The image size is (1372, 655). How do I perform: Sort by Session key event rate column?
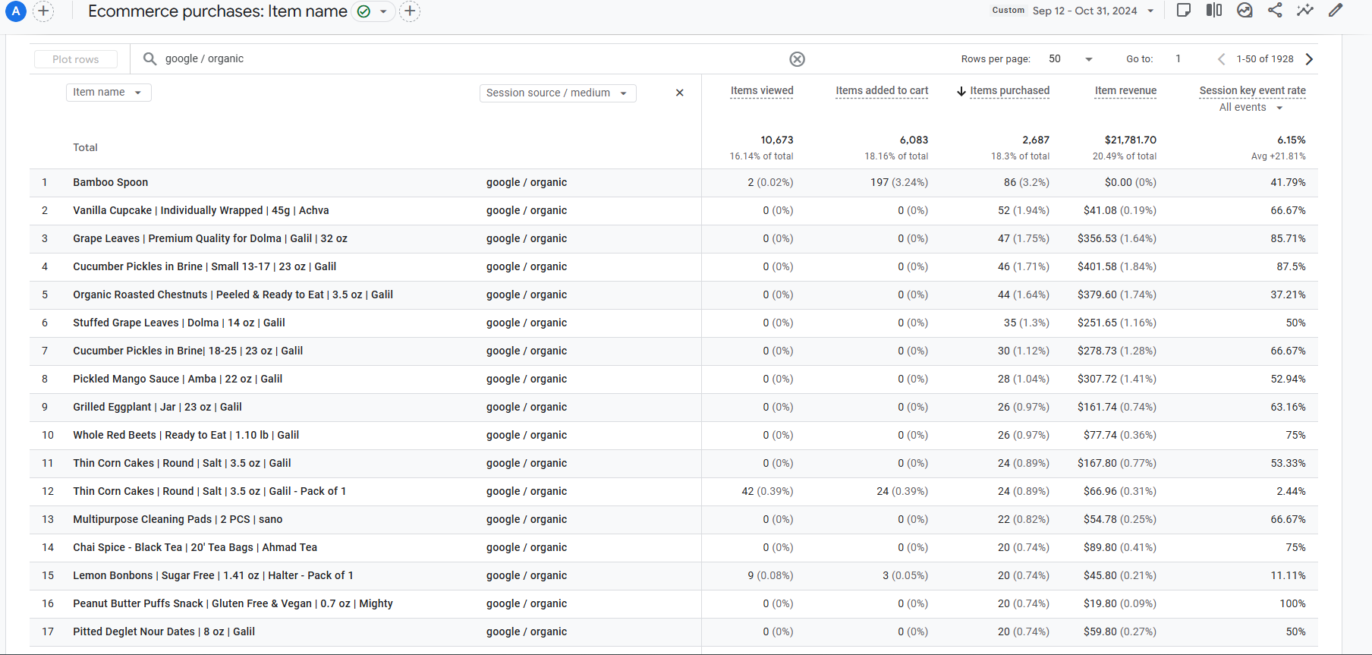click(x=1252, y=91)
